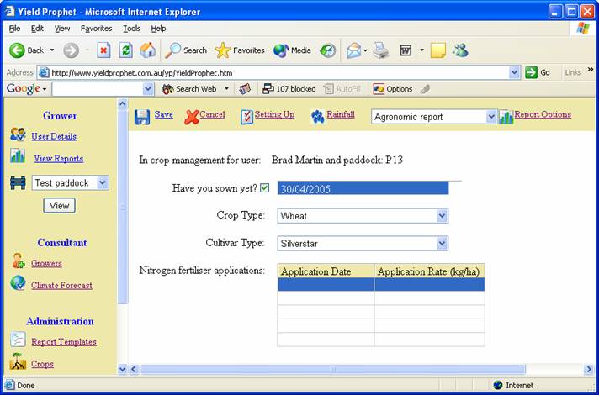Open the Test paddock selector

click(x=103, y=182)
